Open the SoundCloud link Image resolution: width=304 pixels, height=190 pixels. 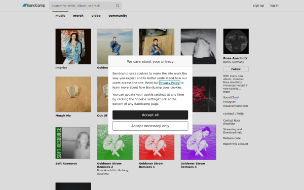[231, 97]
